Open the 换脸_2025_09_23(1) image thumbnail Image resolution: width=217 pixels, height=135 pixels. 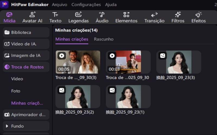(128, 97)
